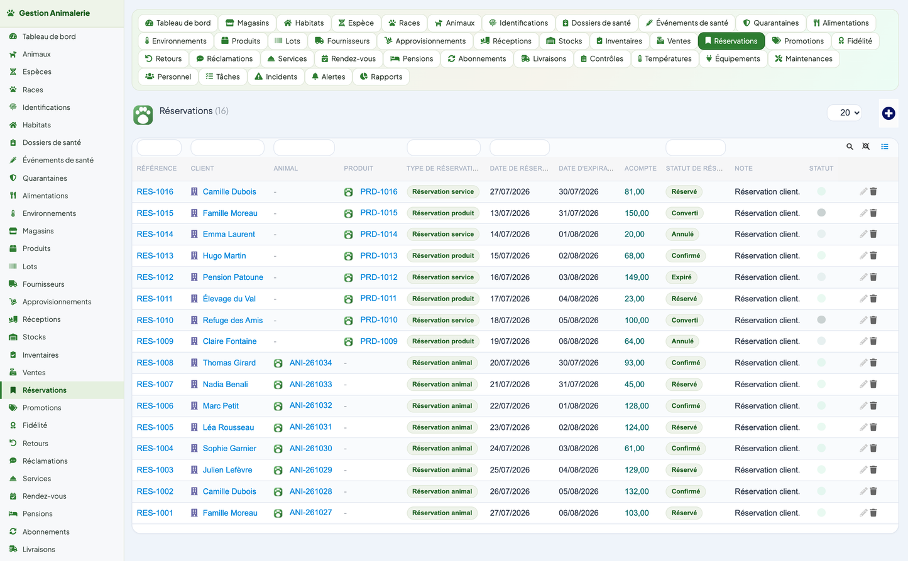
Task: Select Quarantaines in the left sidebar
Action: pyautogui.click(x=45, y=178)
